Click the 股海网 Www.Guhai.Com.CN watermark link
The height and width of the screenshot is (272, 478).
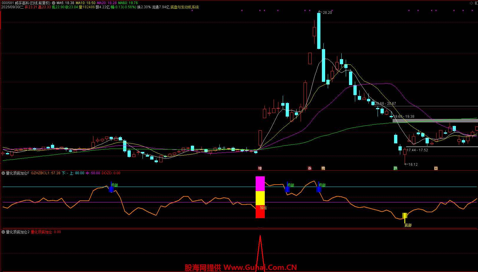pos(241,268)
